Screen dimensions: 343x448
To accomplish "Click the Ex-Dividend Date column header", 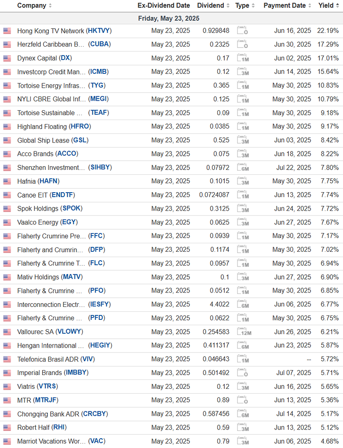I will point(163,6).
